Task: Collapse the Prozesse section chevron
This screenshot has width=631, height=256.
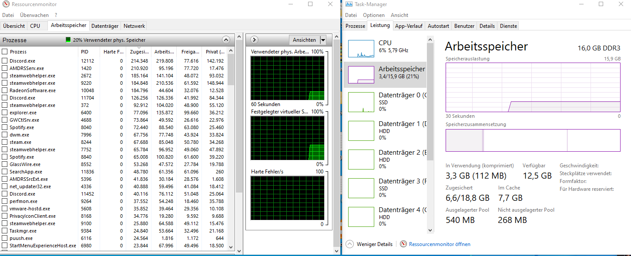Action: click(x=226, y=40)
